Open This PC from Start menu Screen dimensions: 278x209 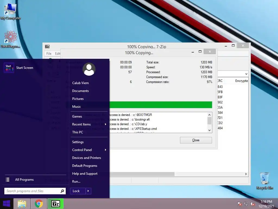[77, 132]
